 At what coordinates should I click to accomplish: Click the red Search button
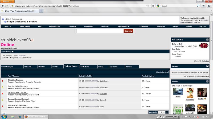[128, 31]
